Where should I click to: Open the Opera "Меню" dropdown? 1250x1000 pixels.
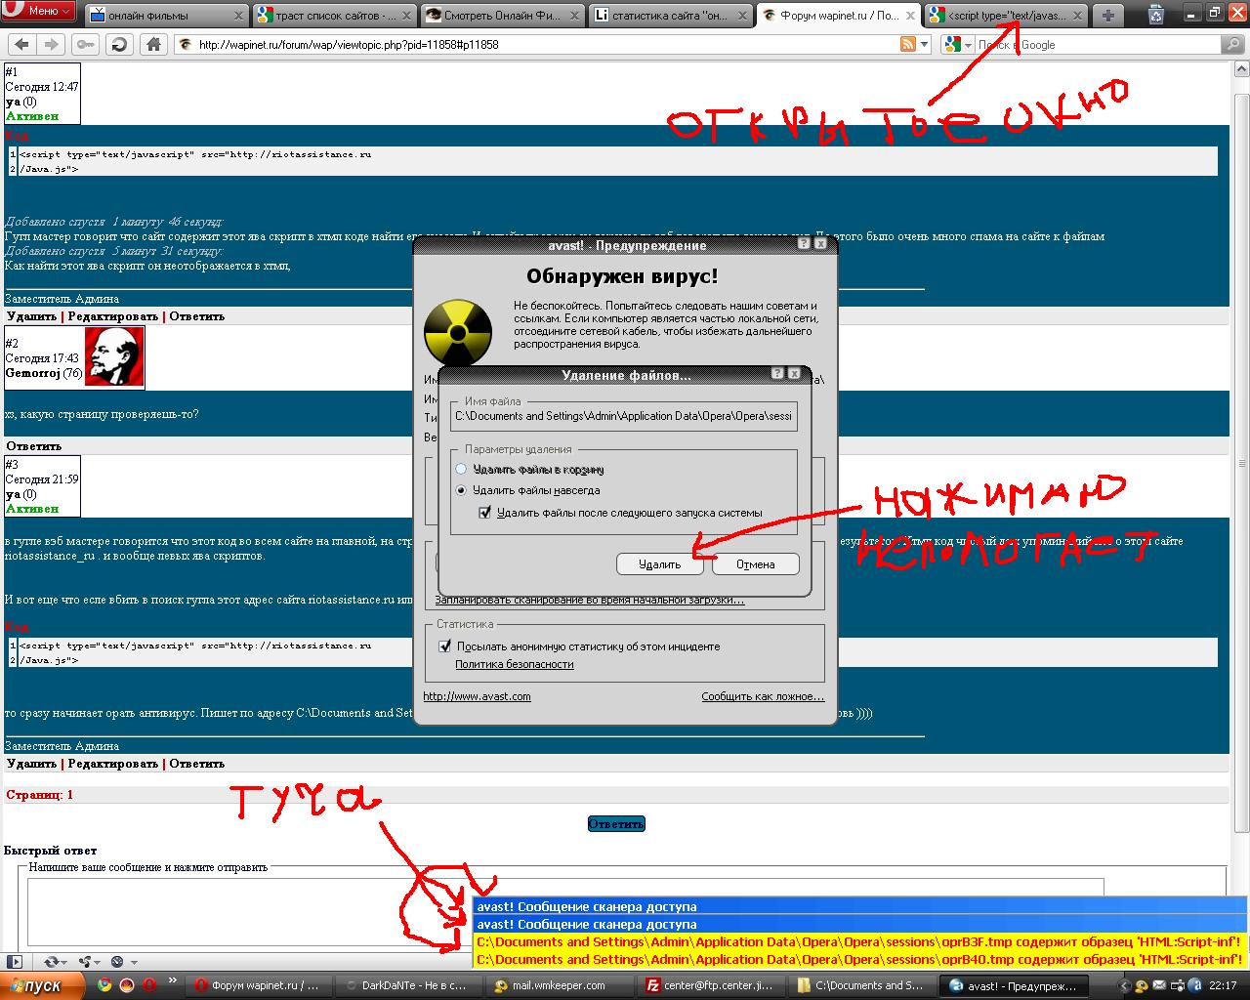click(x=39, y=11)
